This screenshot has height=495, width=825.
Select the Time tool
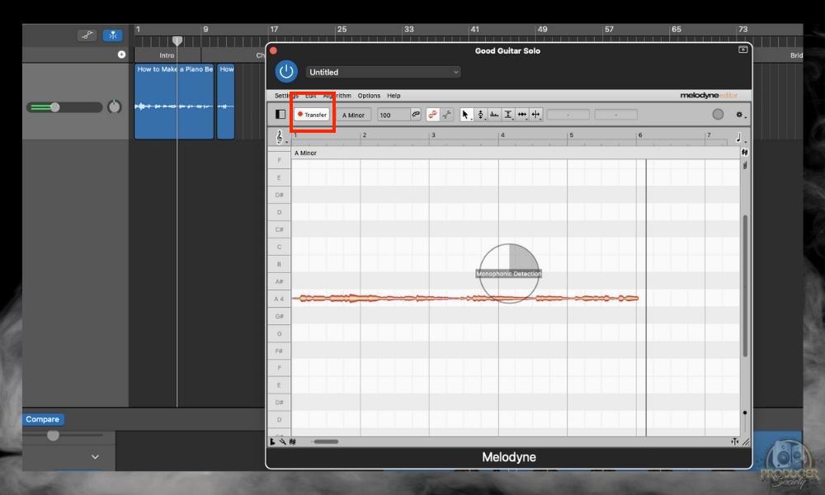click(522, 114)
